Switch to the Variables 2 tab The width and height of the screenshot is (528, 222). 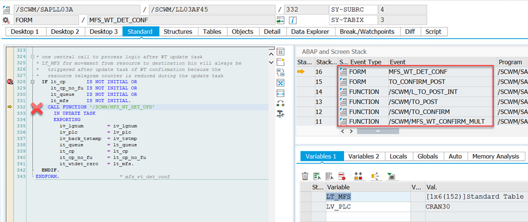(x=364, y=156)
